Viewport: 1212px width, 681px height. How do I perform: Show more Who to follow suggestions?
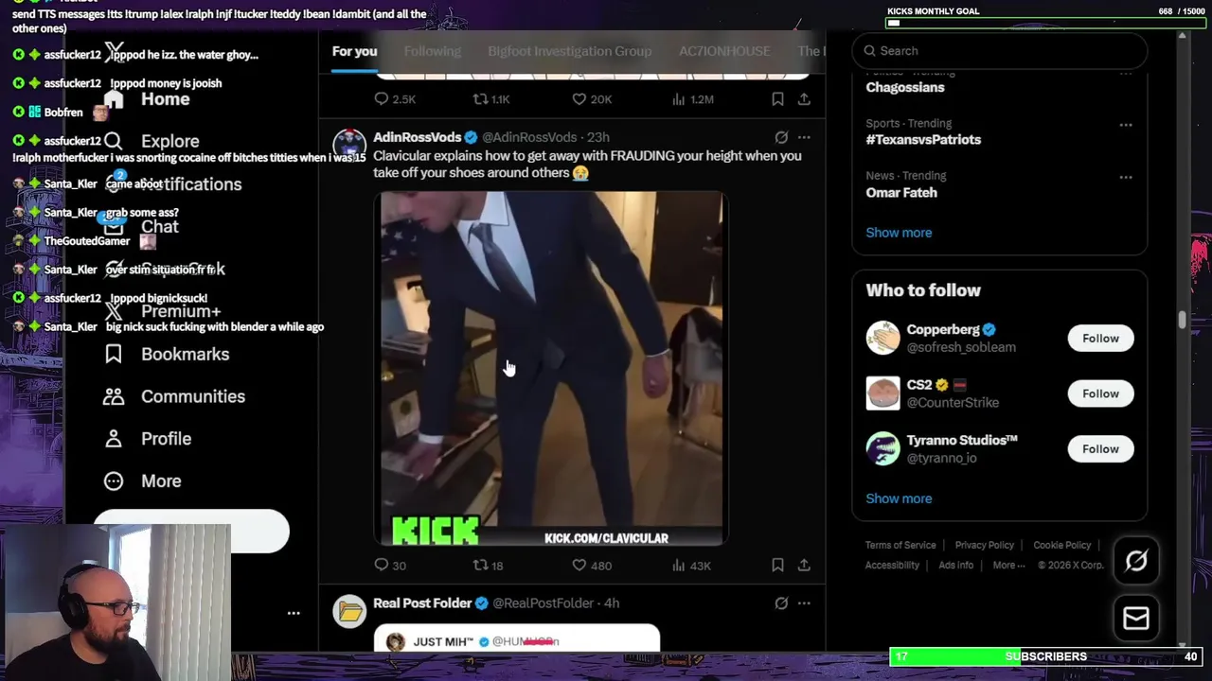point(899,498)
